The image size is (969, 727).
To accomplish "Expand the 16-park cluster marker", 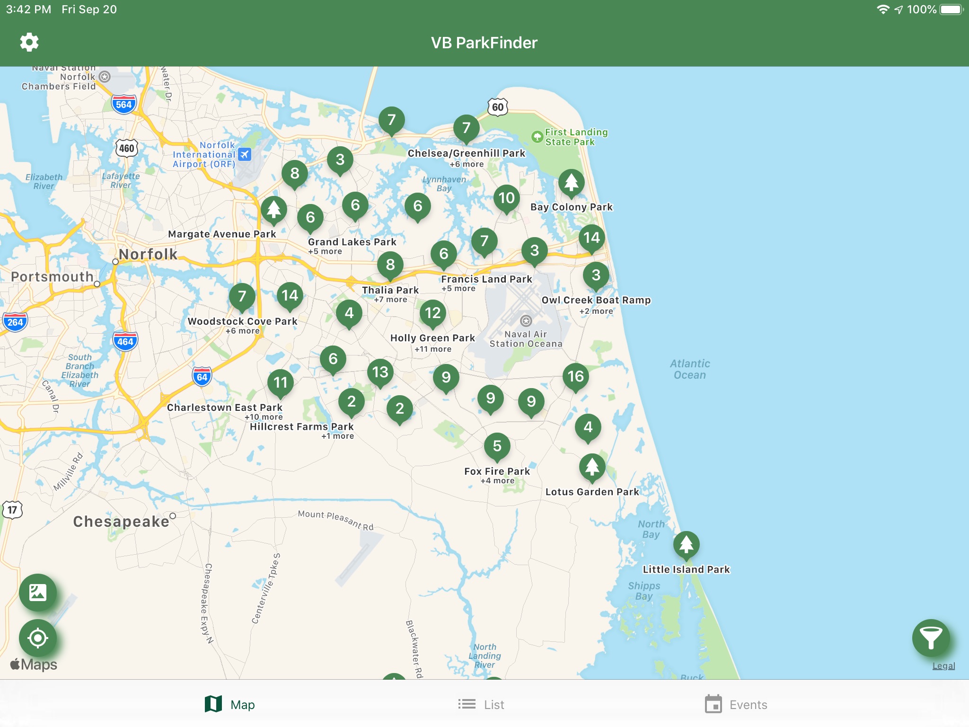I will tap(575, 377).
